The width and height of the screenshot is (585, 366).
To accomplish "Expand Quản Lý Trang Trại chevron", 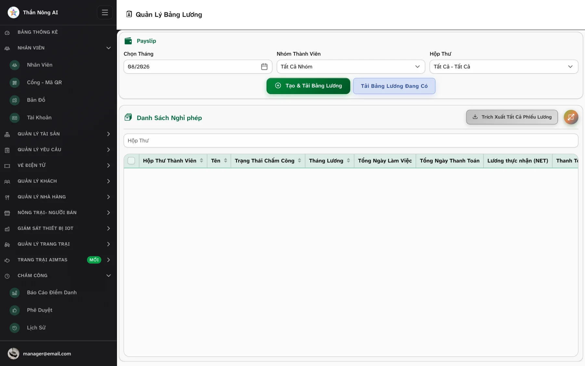I will [x=109, y=244].
